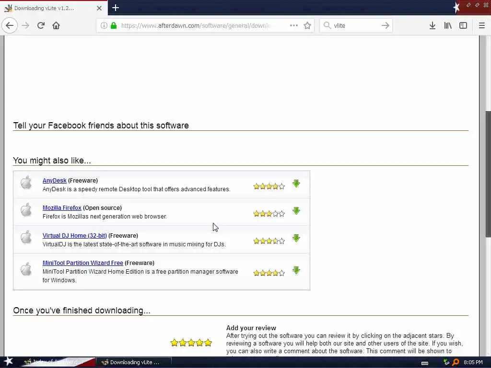Open the start menu star button

click(x=8, y=362)
